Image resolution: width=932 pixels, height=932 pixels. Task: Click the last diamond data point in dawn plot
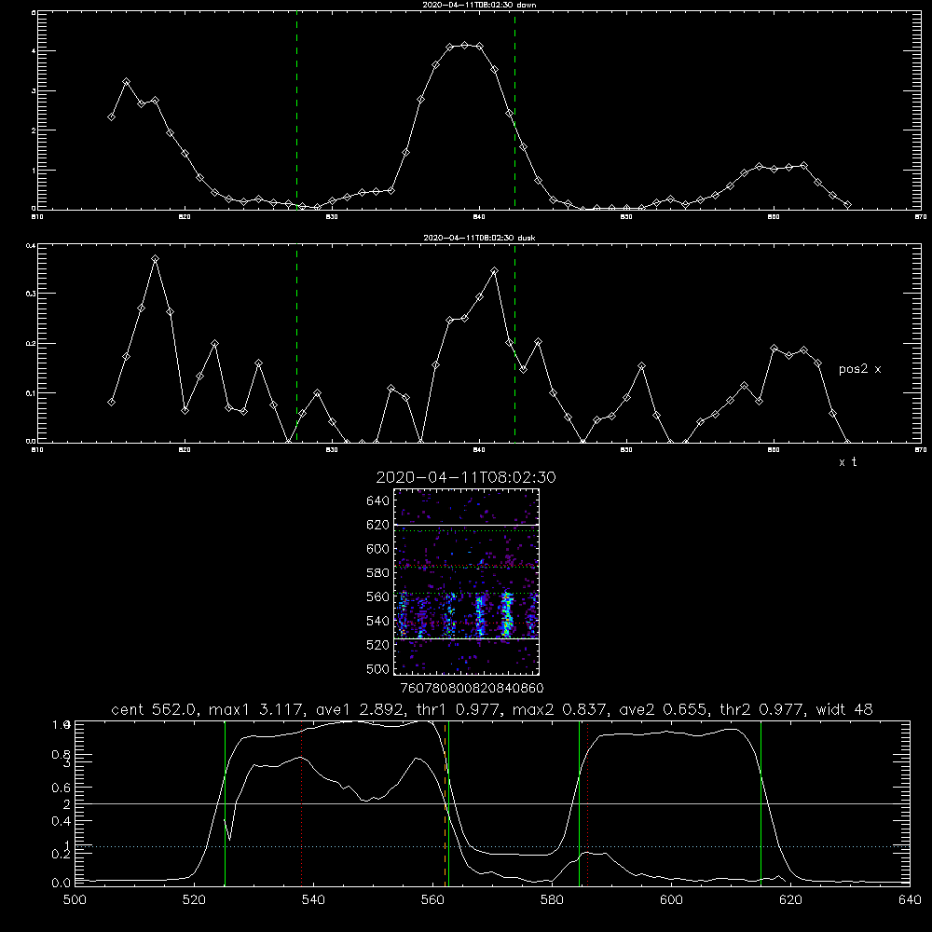[847, 204]
